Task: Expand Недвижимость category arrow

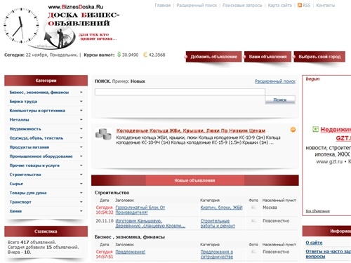Action: click(81, 129)
